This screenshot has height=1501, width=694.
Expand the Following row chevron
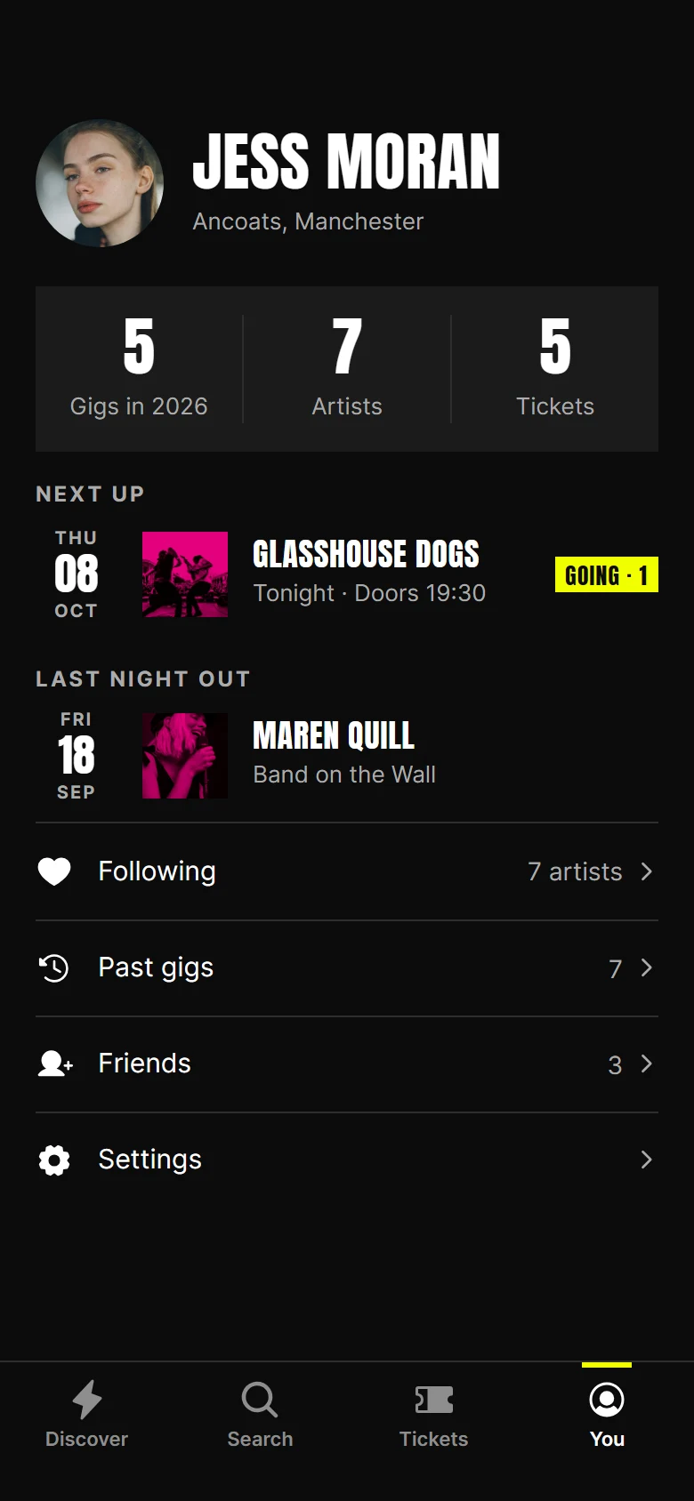647,871
